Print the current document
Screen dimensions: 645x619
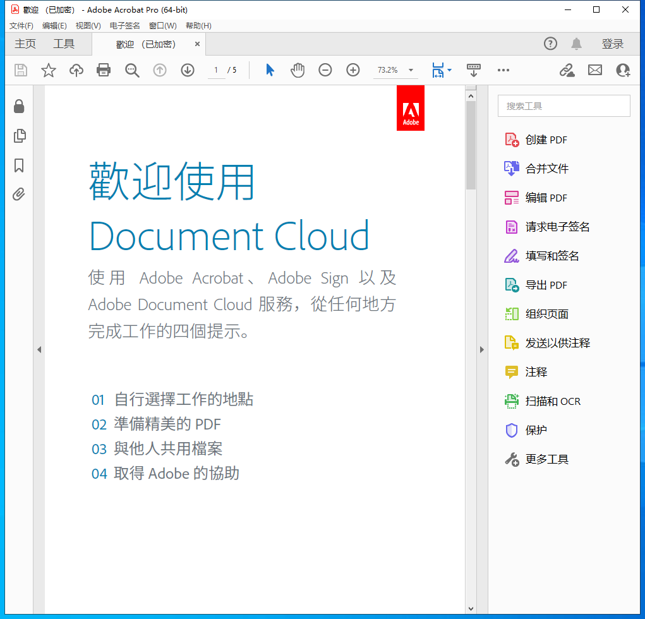point(104,70)
